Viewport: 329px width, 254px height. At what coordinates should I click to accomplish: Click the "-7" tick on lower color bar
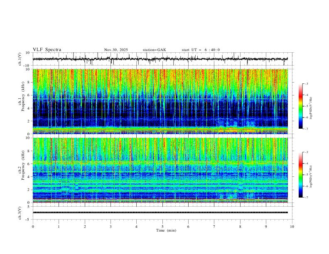click(307, 198)
